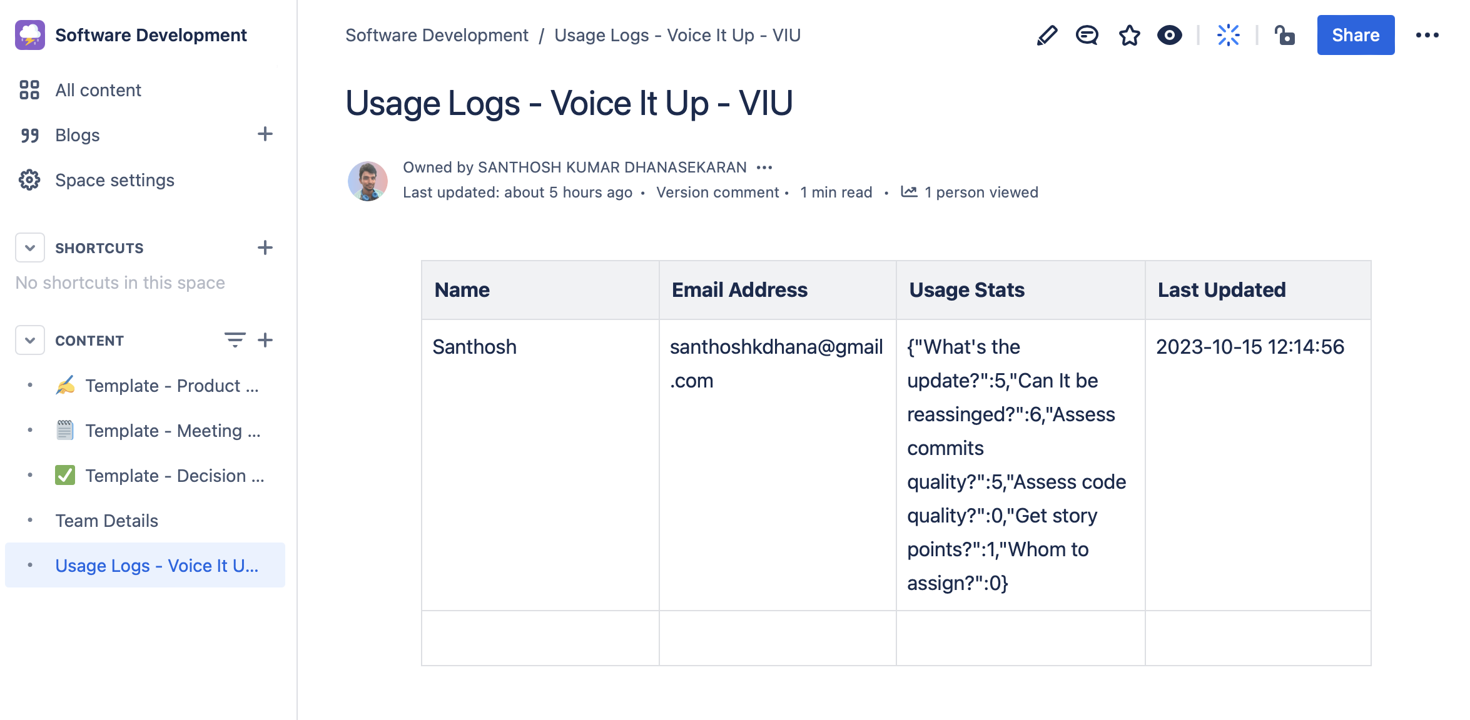The image size is (1470, 720).
Task: Open page restrictions lock icon
Action: point(1285,36)
